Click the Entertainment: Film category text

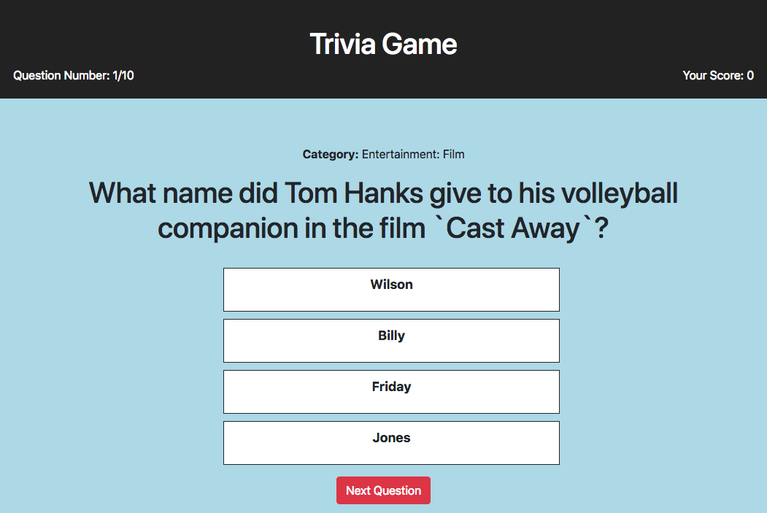coord(413,154)
